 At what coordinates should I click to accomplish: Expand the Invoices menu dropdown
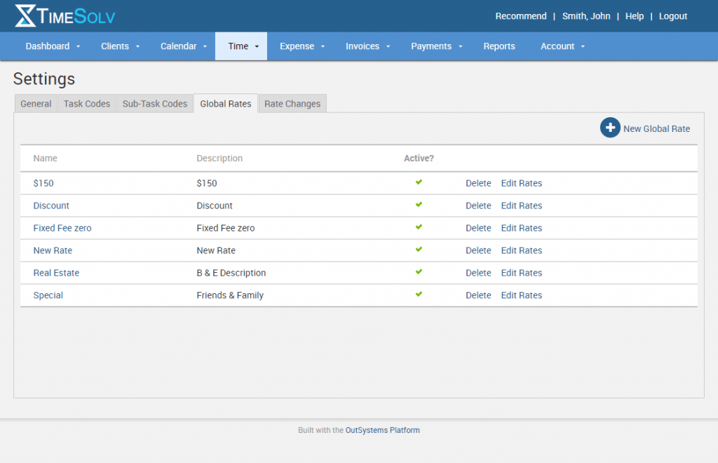(368, 46)
